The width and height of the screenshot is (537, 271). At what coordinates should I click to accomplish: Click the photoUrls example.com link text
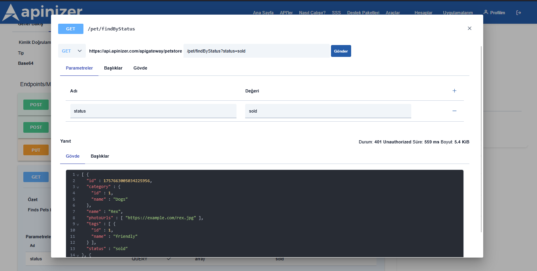click(161, 218)
